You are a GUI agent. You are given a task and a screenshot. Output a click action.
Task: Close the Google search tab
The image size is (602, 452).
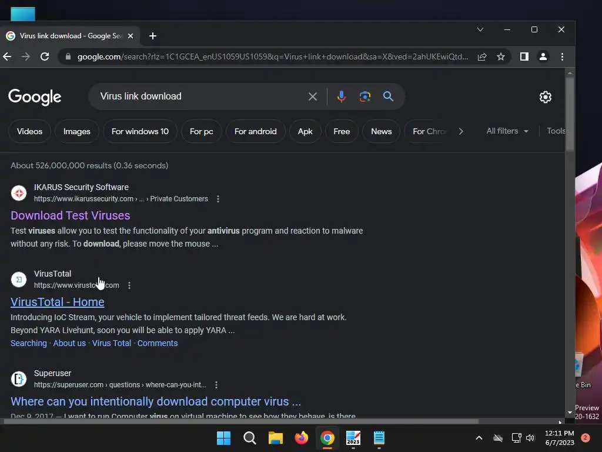click(x=131, y=36)
